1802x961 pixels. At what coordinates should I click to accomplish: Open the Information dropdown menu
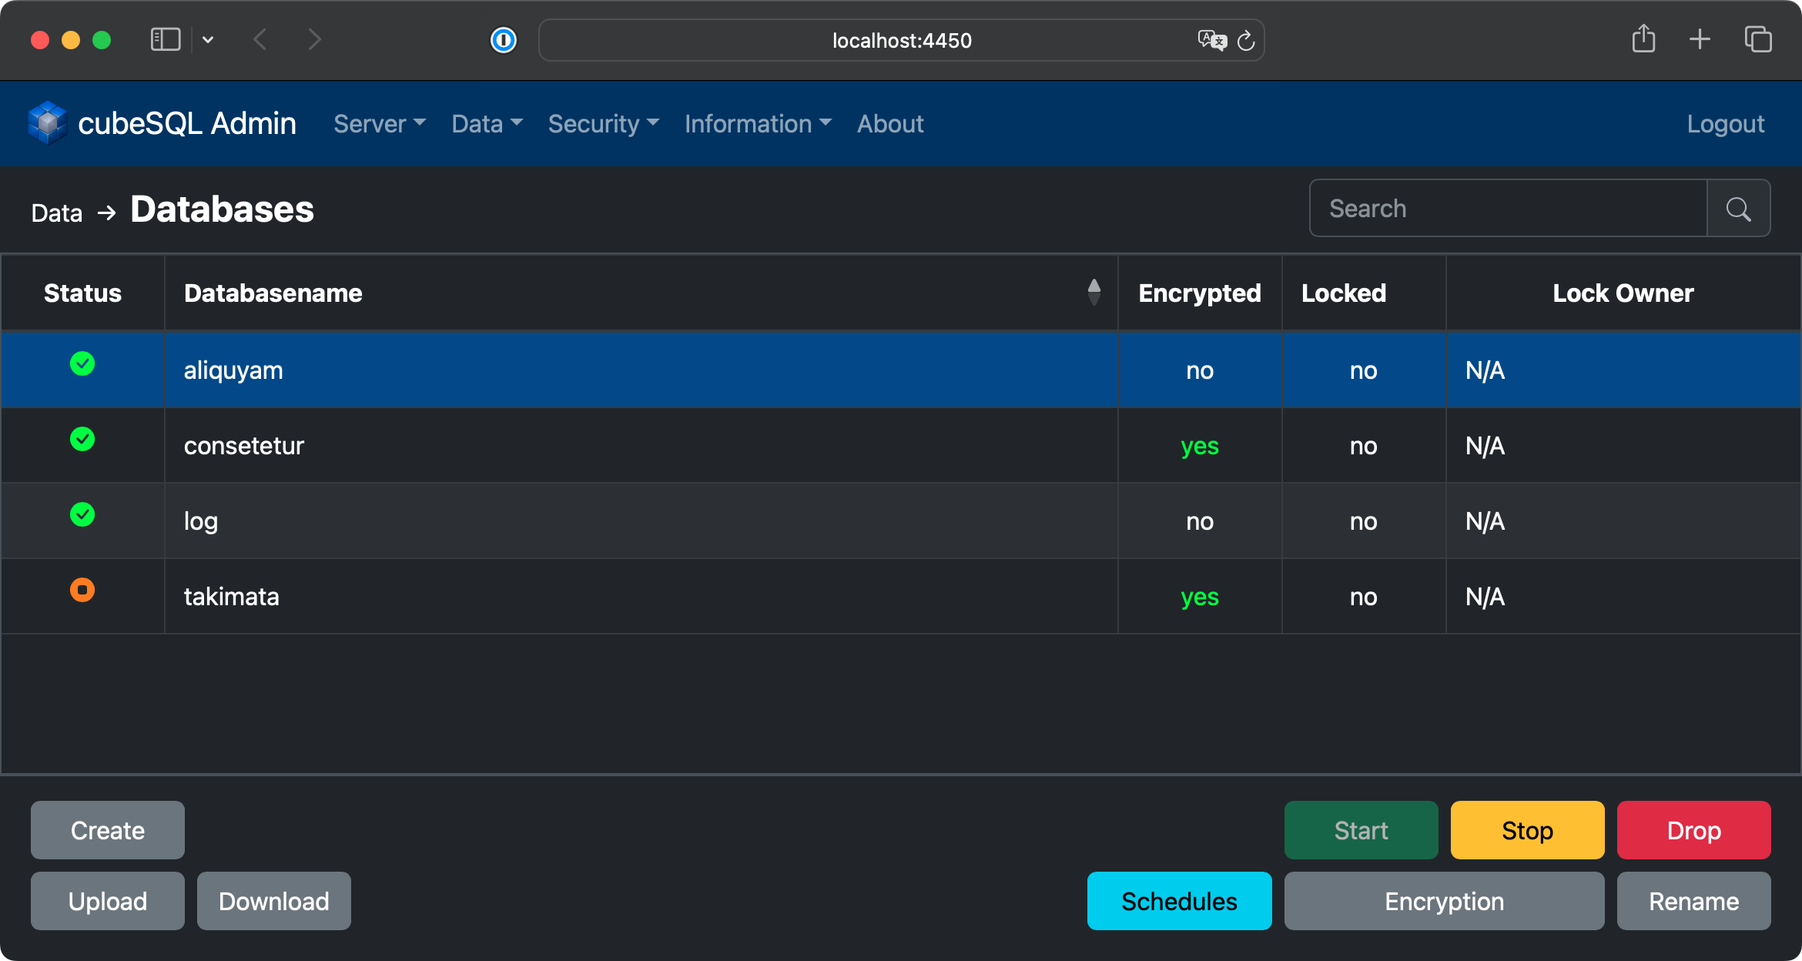click(x=758, y=124)
